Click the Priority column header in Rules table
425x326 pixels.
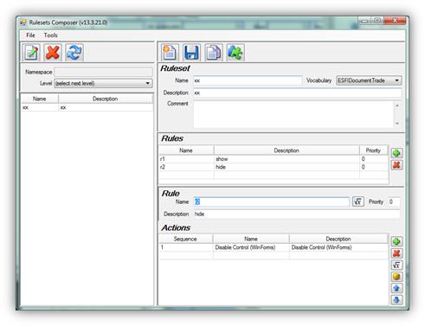click(x=374, y=150)
